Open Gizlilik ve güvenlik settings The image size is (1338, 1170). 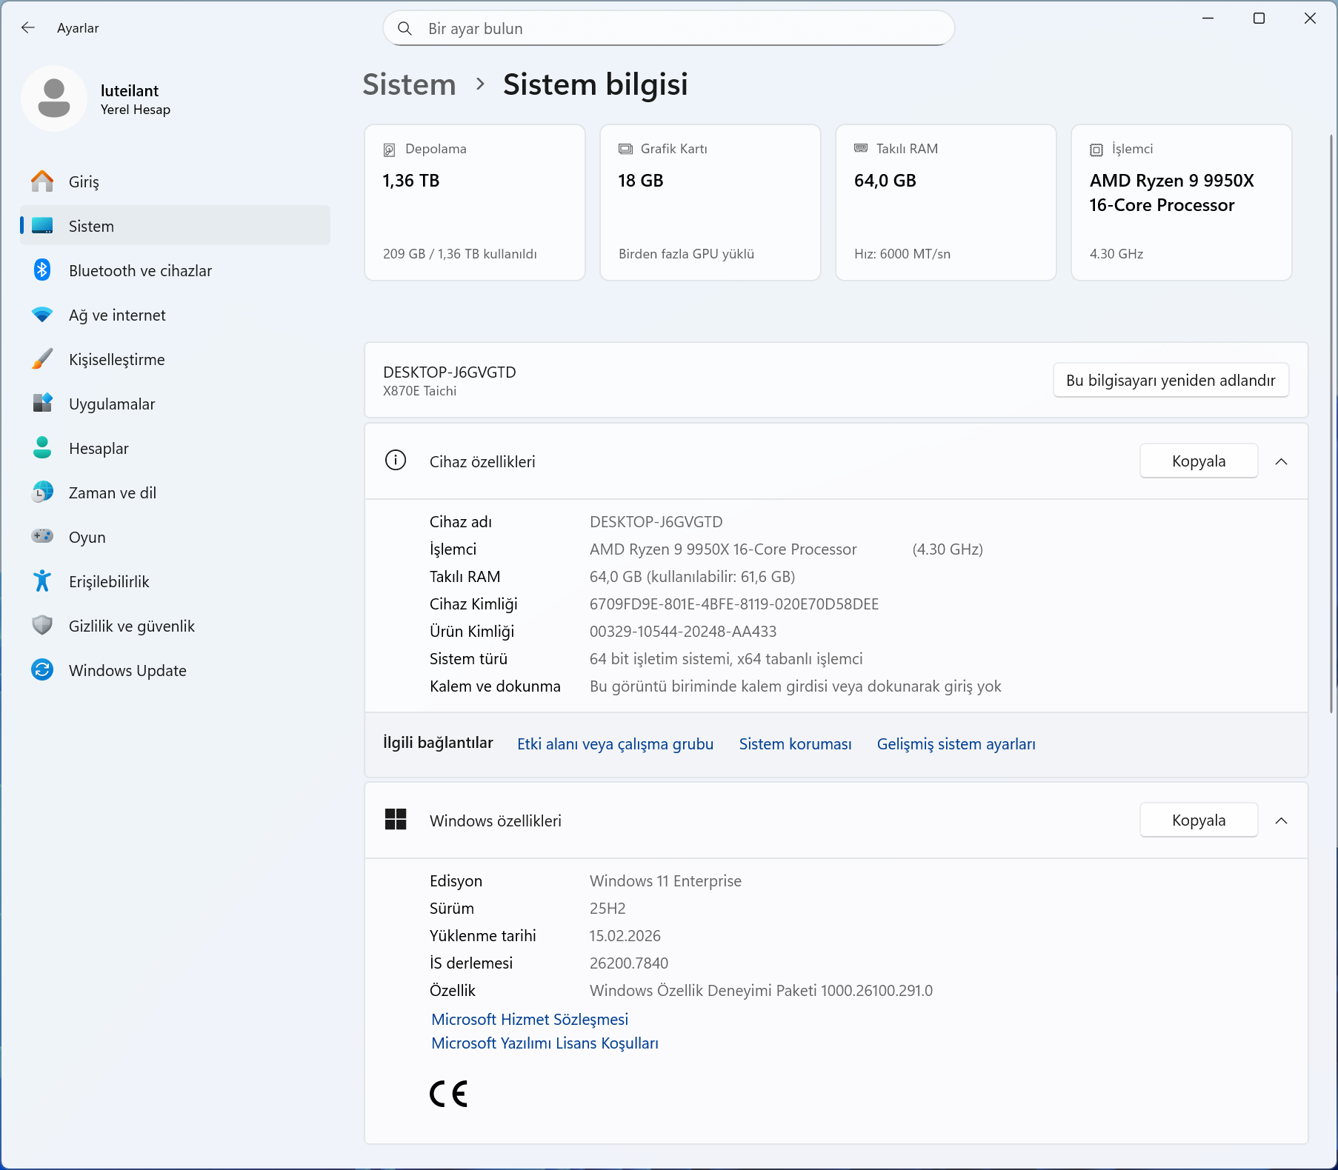[176, 626]
